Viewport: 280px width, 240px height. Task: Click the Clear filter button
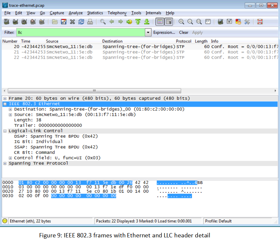[184, 33]
